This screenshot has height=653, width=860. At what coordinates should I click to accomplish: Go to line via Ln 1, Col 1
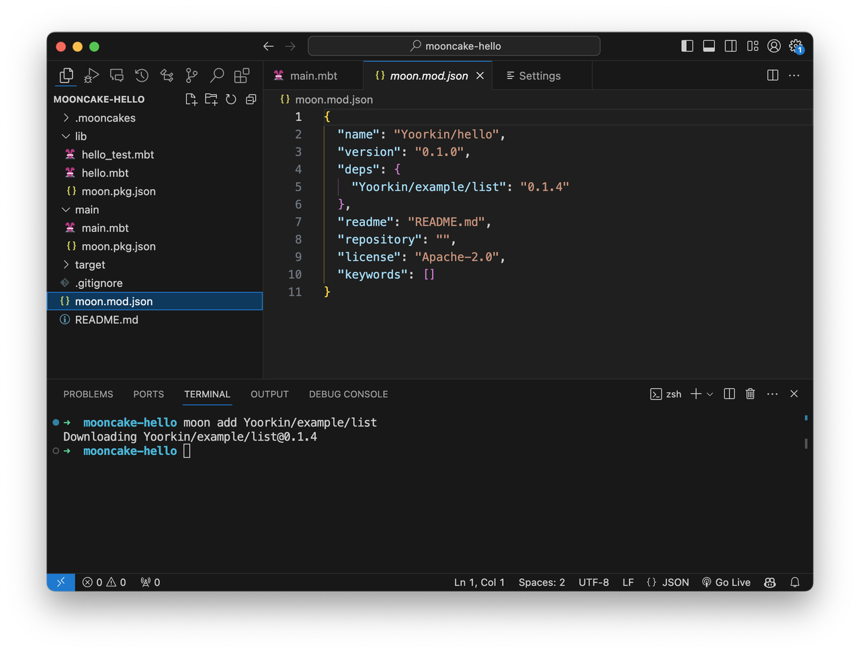[x=479, y=582]
